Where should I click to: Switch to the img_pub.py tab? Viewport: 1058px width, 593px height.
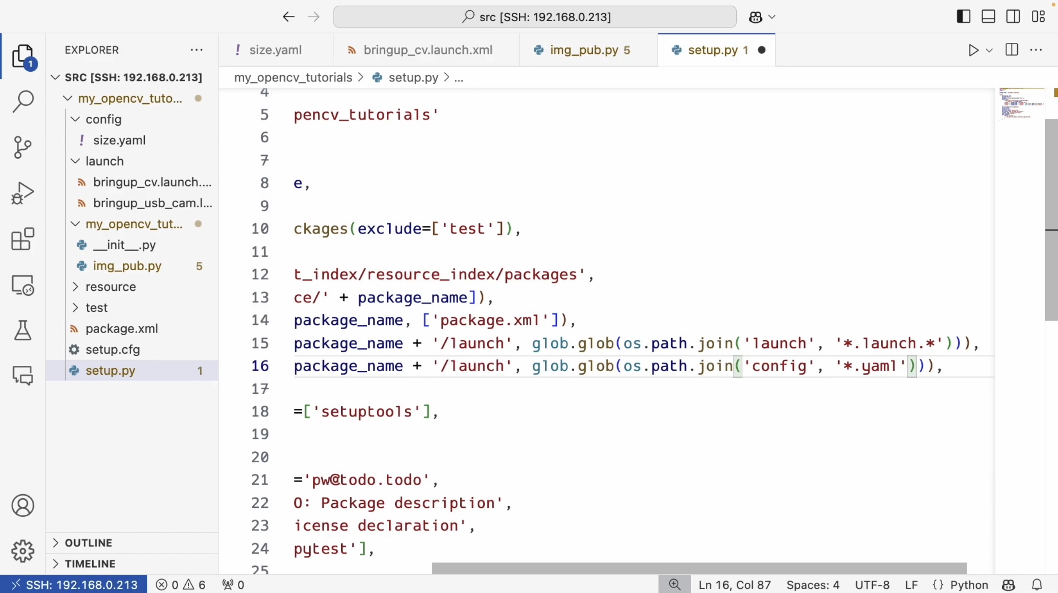click(x=583, y=50)
